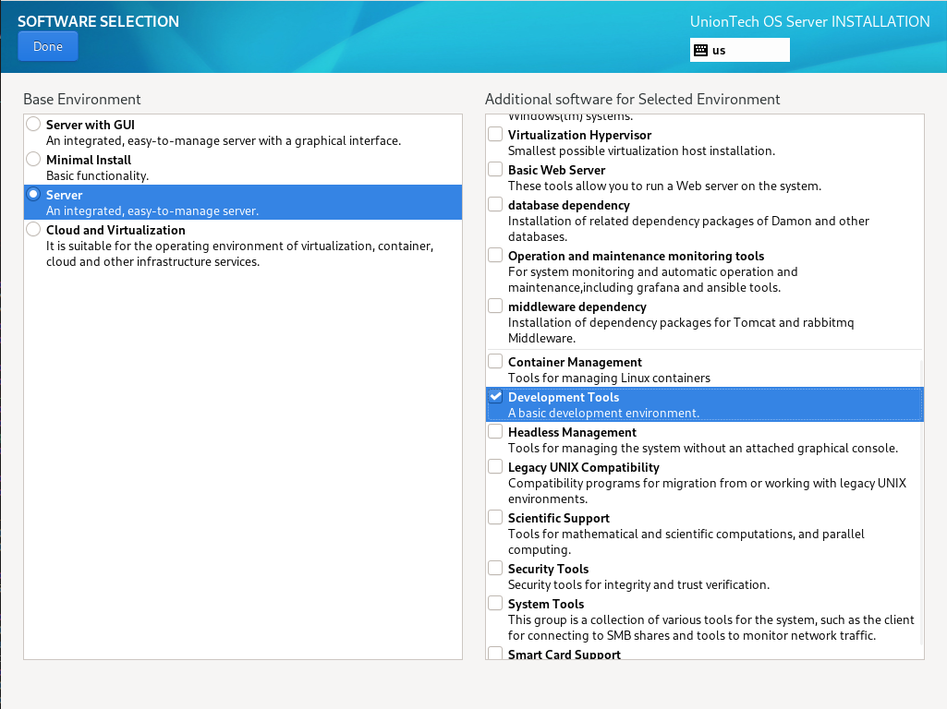The width and height of the screenshot is (947, 709).
Task: Click the 'Cloud and Virtualization' label
Action: pos(116,230)
